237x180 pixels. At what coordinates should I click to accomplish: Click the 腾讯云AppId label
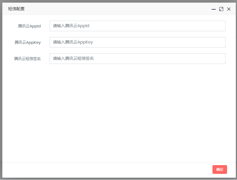coord(29,26)
